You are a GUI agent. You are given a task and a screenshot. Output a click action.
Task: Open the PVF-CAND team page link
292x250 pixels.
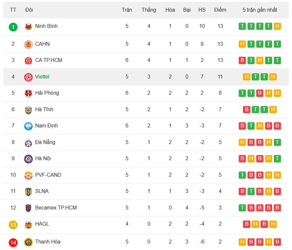pyautogui.click(x=48, y=175)
